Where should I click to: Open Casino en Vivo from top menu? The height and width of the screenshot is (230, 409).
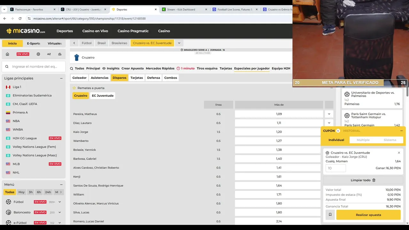pos(95,31)
